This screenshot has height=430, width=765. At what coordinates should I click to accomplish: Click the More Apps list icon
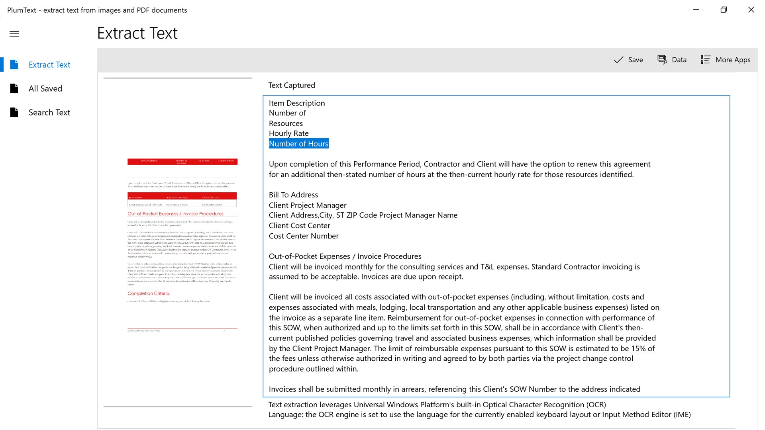pyautogui.click(x=705, y=60)
